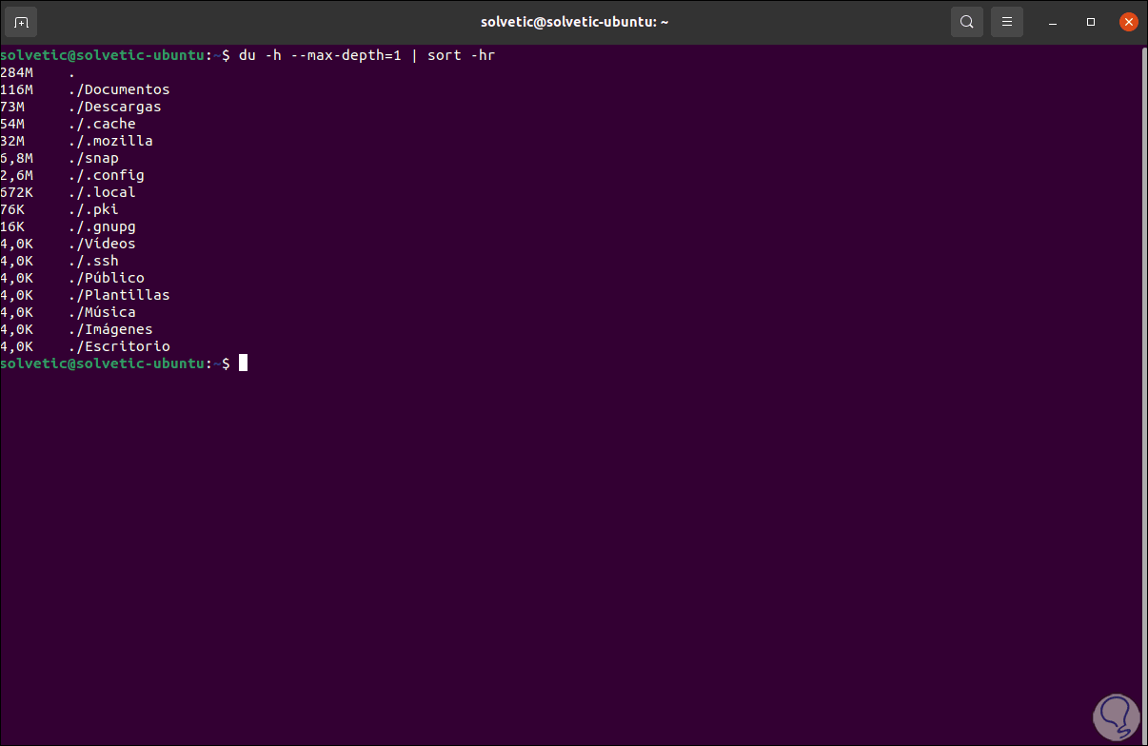Click the ./Público entry

click(x=107, y=278)
